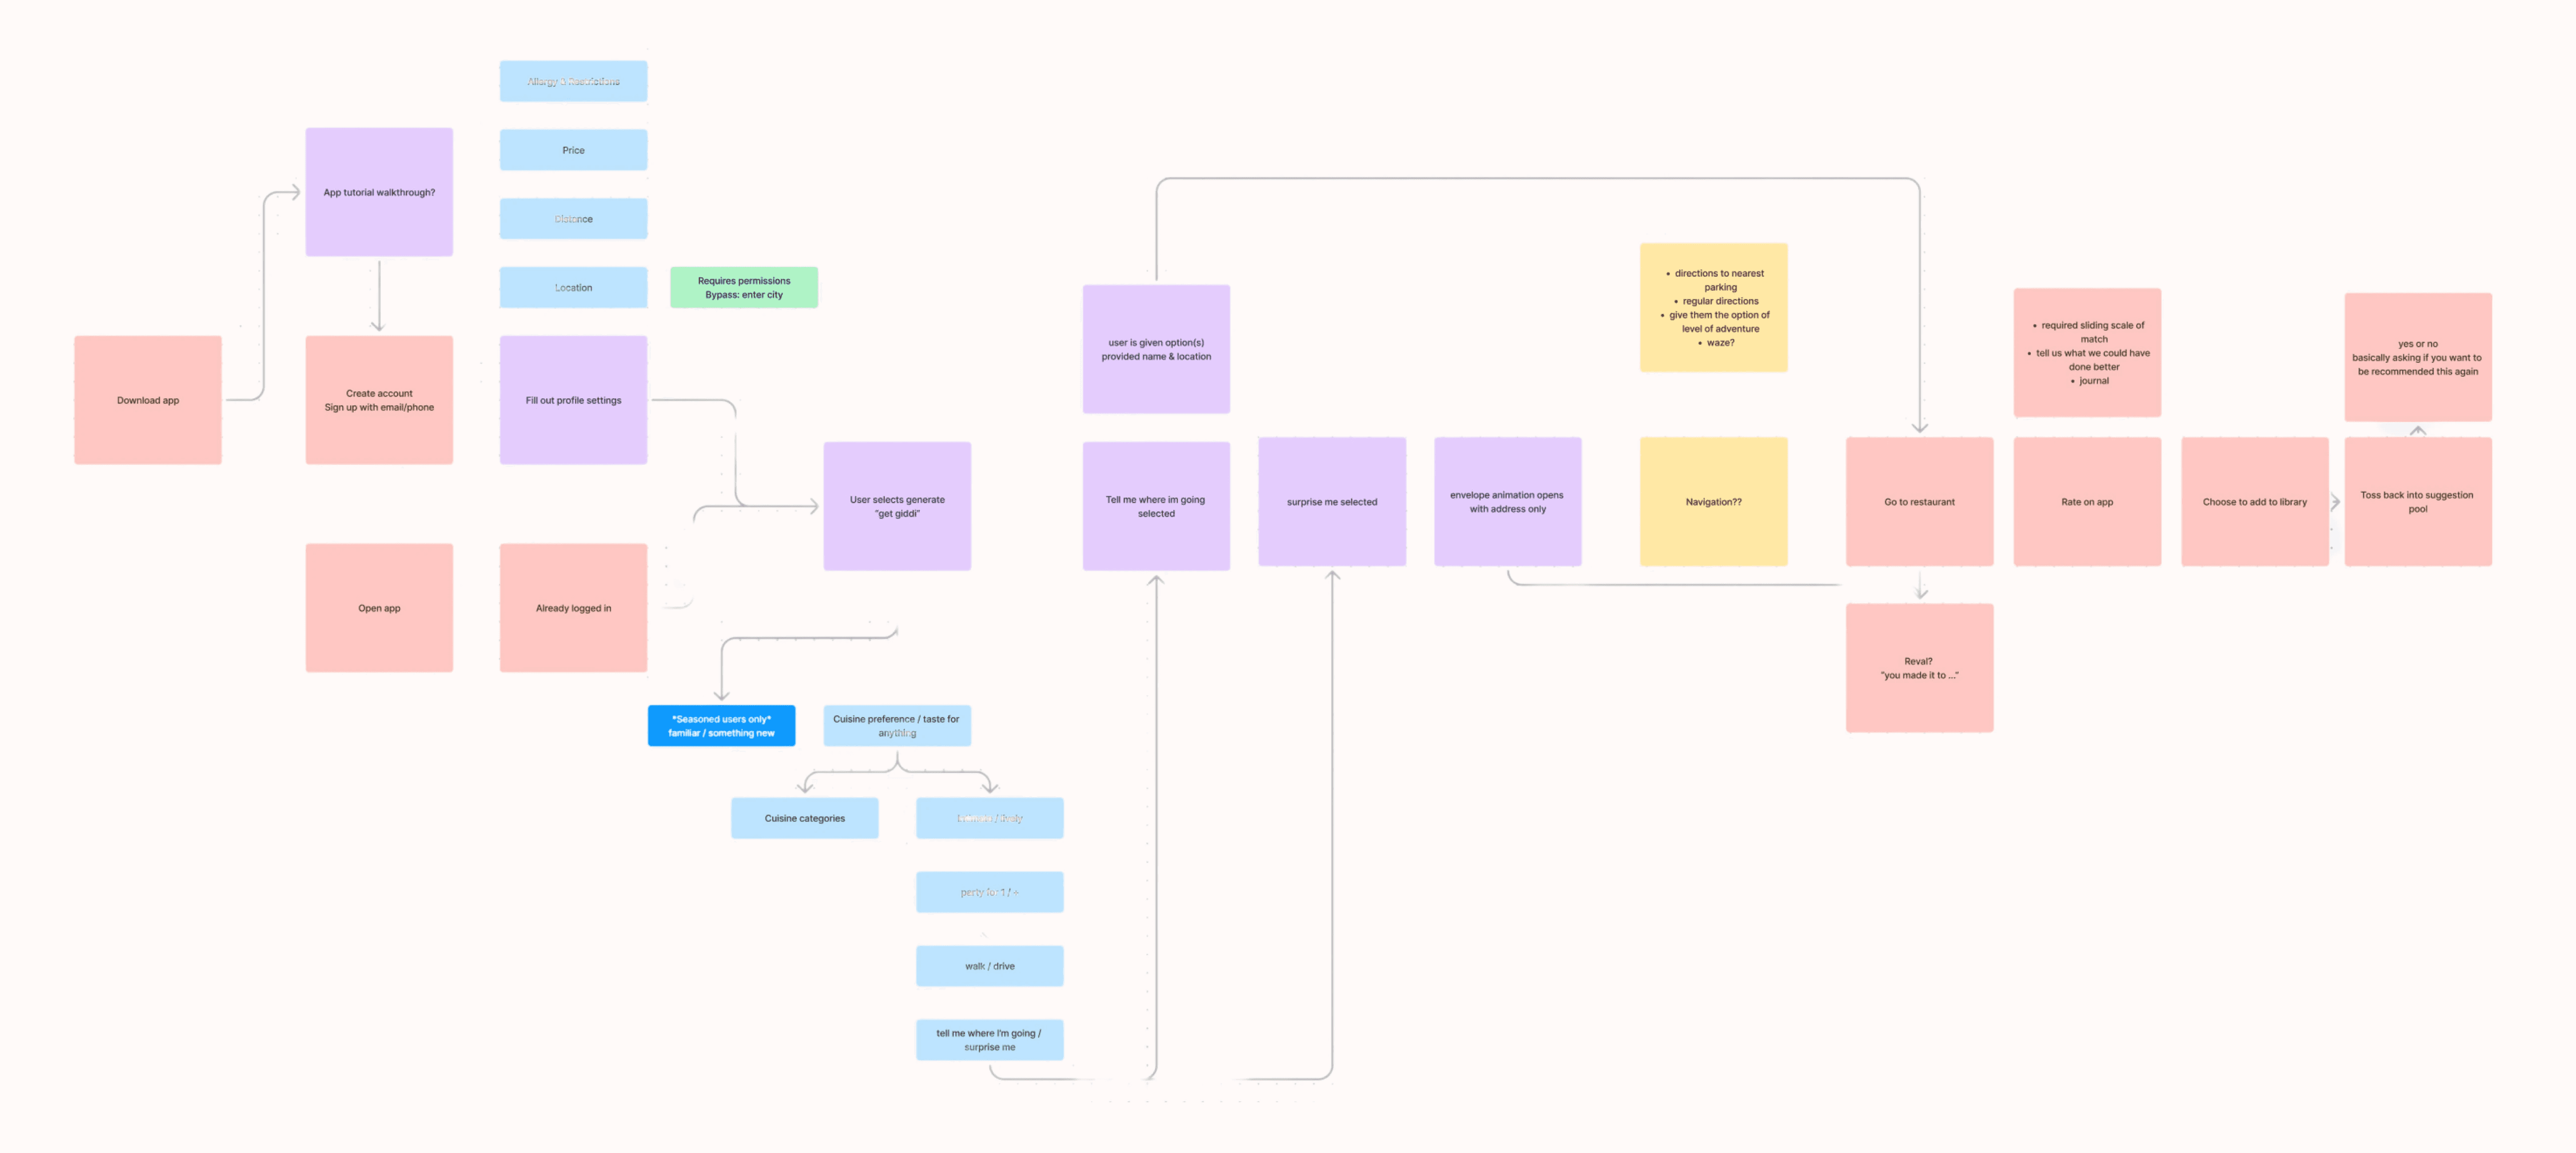Click the blue Location box

[x=573, y=288]
